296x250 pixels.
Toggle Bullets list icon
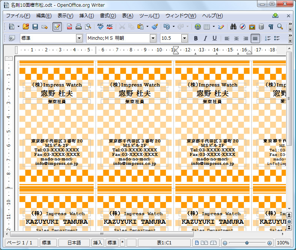pyautogui.click(x=277, y=38)
